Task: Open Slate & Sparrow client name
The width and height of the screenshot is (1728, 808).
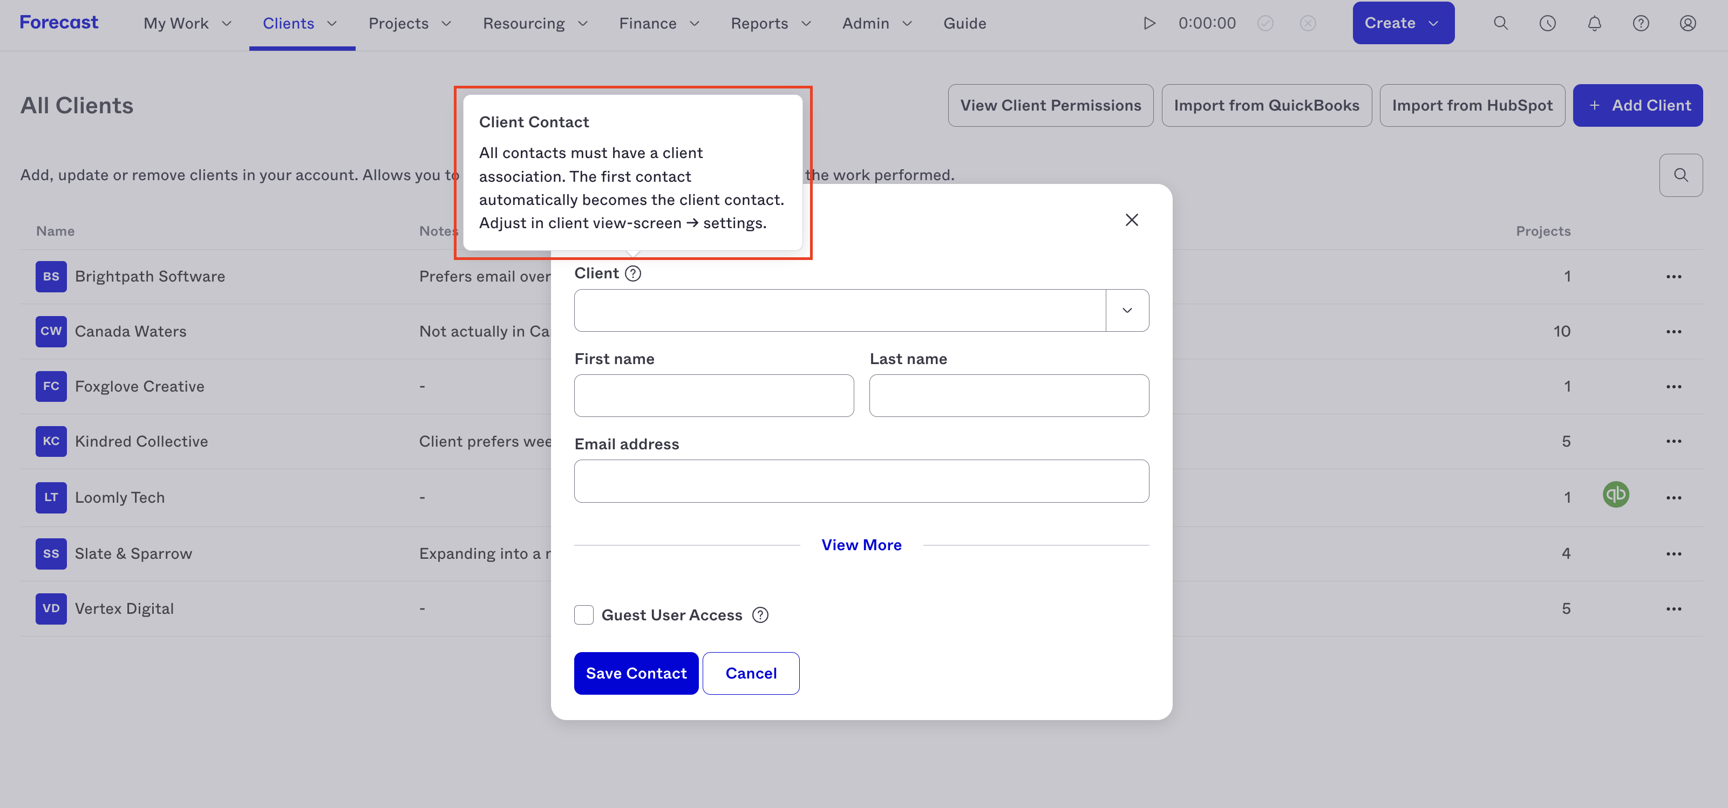Action: (x=133, y=554)
